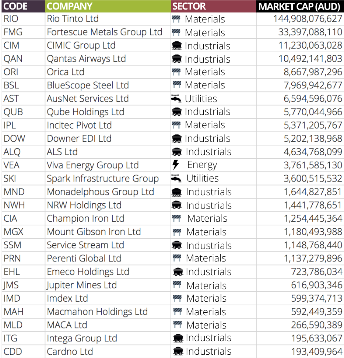Click the Materials icon for Champion Iron

[176, 218]
